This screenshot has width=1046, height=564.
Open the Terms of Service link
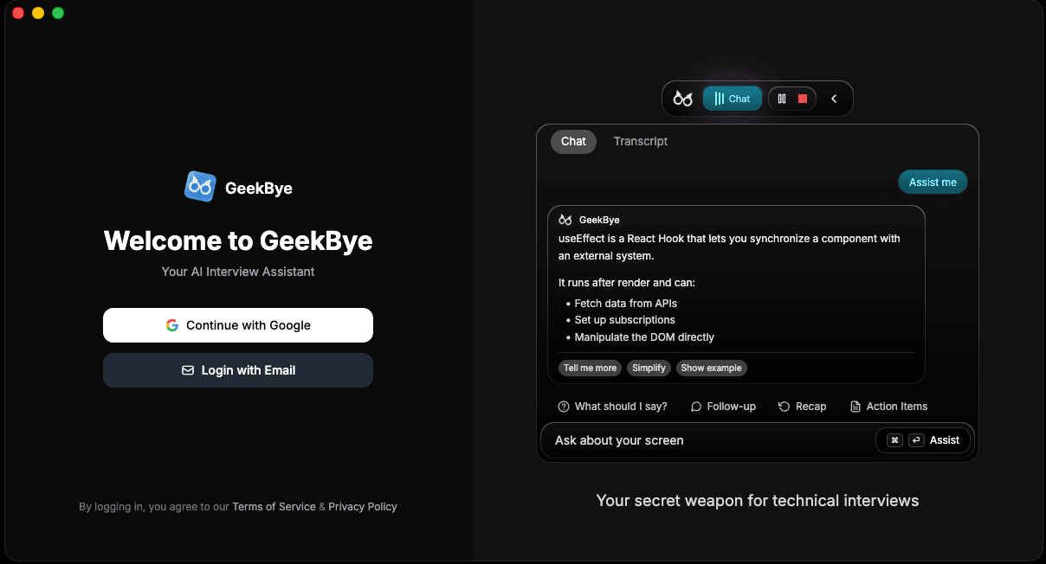(x=274, y=507)
